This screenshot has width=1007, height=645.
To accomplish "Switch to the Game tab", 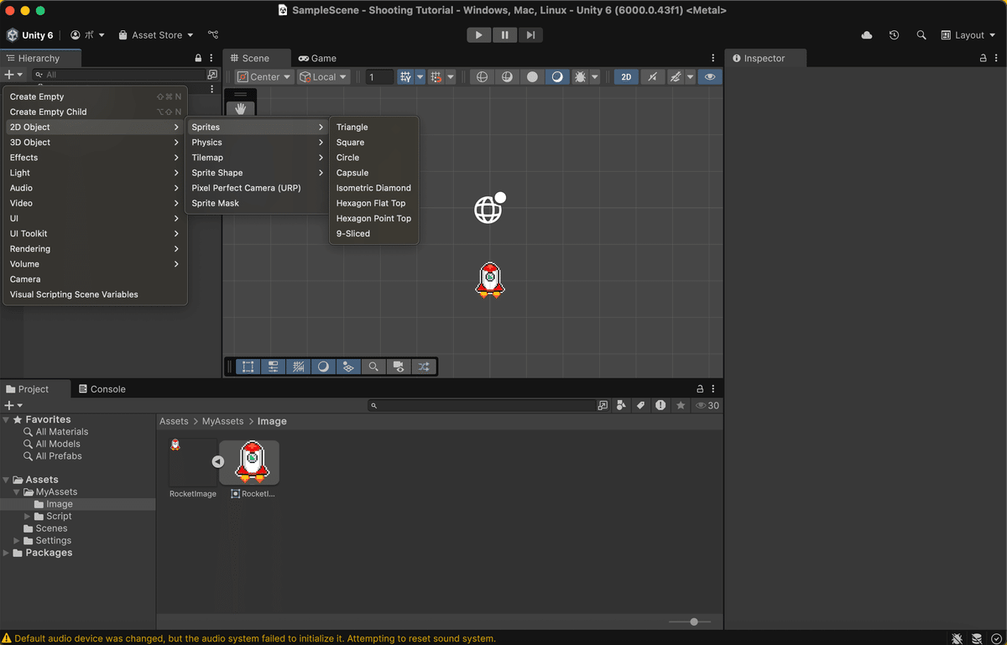I will tap(317, 58).
